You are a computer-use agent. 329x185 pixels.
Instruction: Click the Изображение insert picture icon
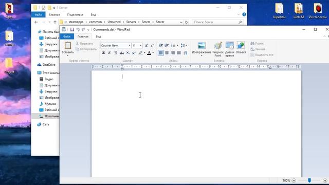coord(202,46)
